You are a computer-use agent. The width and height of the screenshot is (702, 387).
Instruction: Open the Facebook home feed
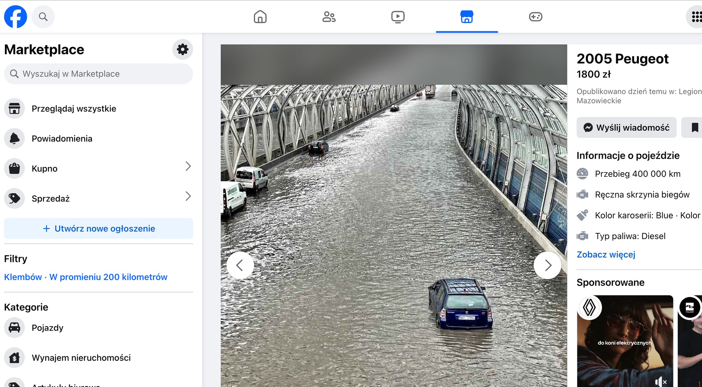261,16
